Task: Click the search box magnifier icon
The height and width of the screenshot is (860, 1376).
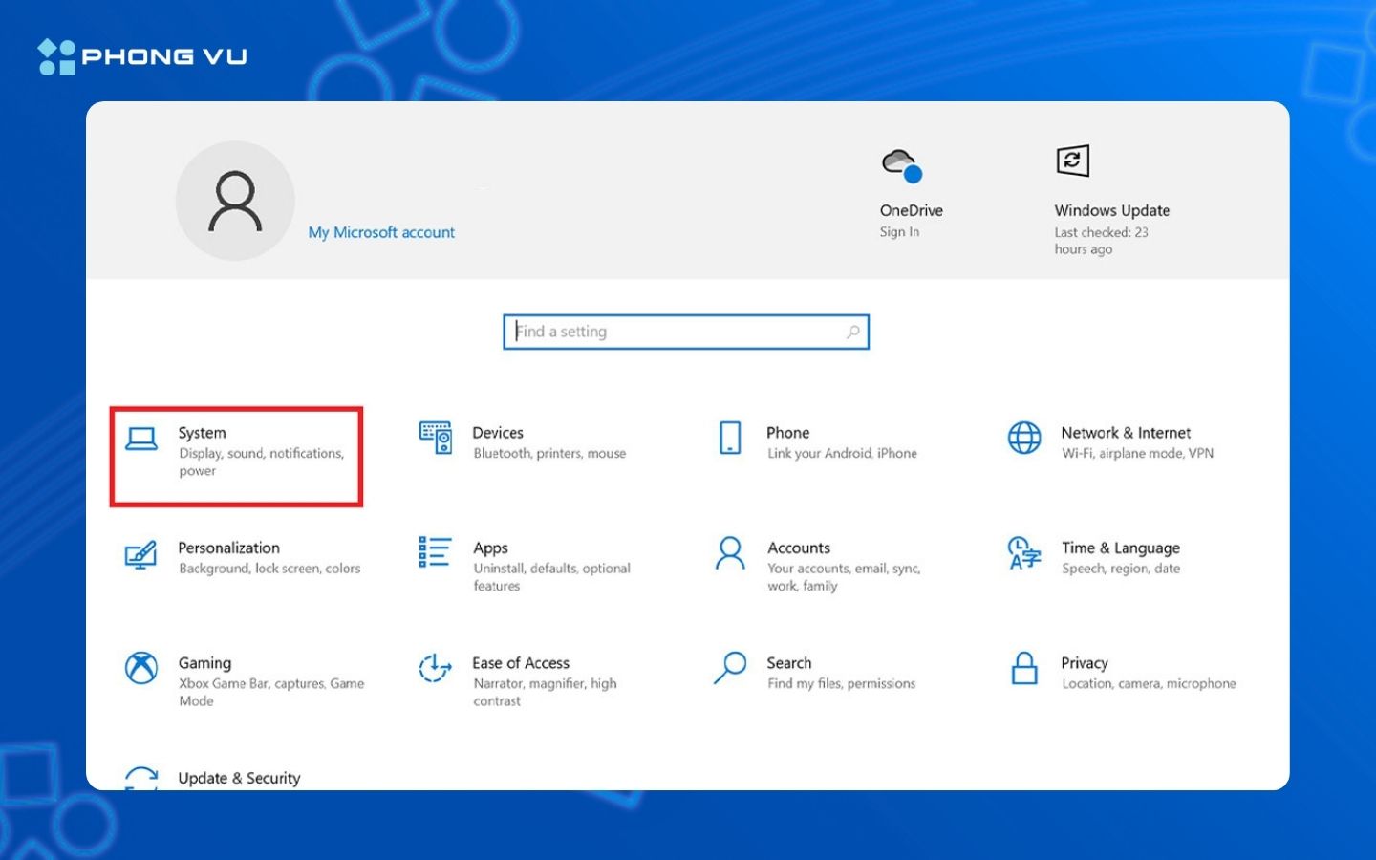Action: pyautogui.click(x=852, y=332)
